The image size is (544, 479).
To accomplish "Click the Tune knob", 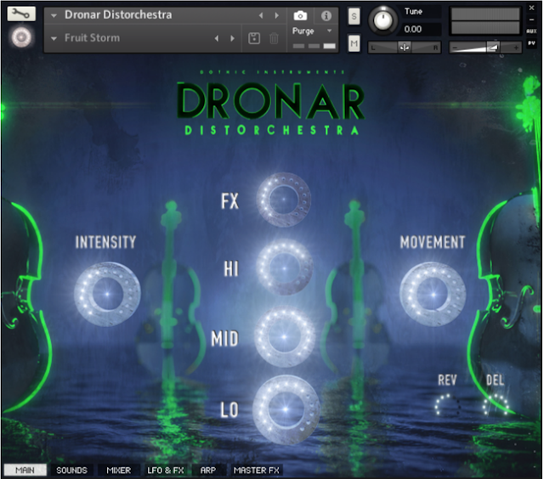I will (383, 20).
